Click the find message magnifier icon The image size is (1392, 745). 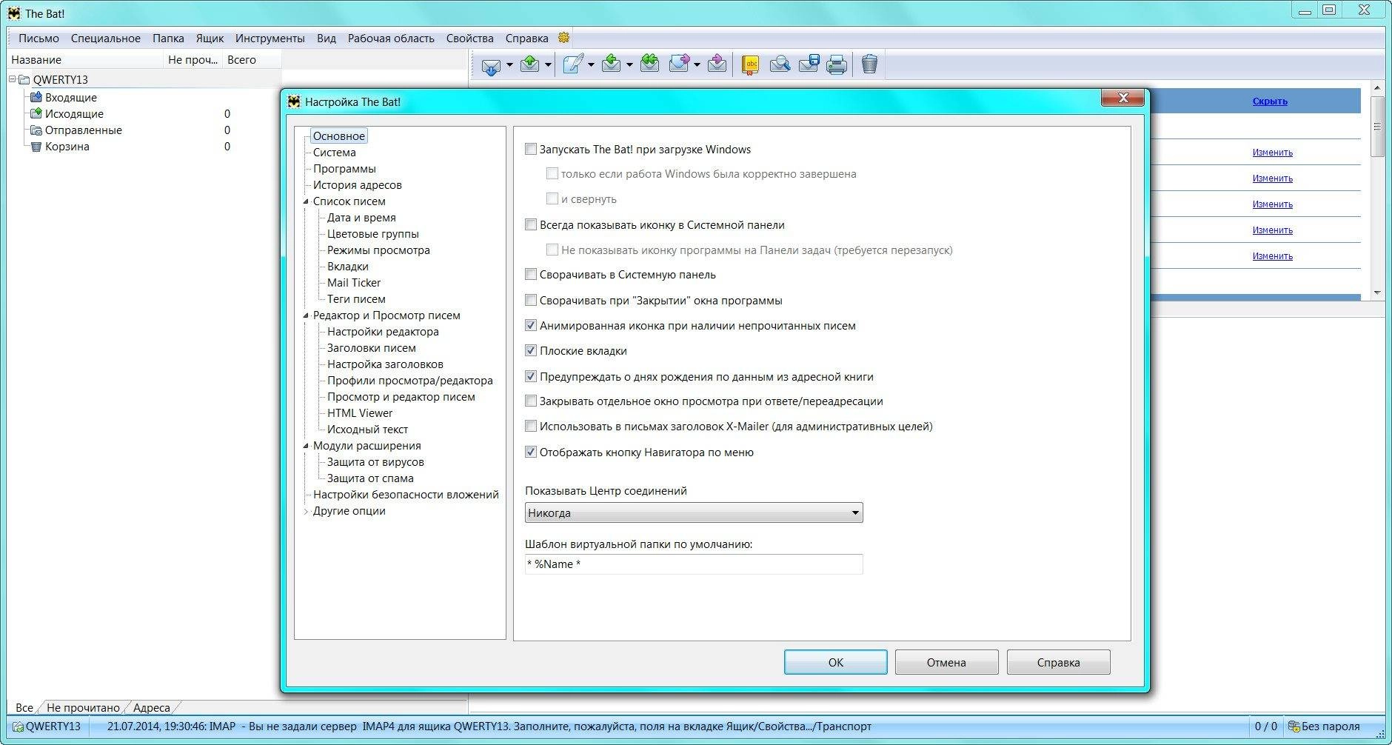[x=779, y=65]
